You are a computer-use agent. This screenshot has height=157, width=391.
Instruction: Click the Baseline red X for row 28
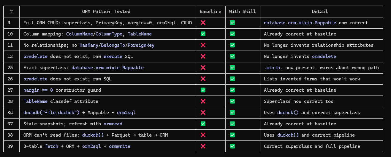(x=203, y=101)
